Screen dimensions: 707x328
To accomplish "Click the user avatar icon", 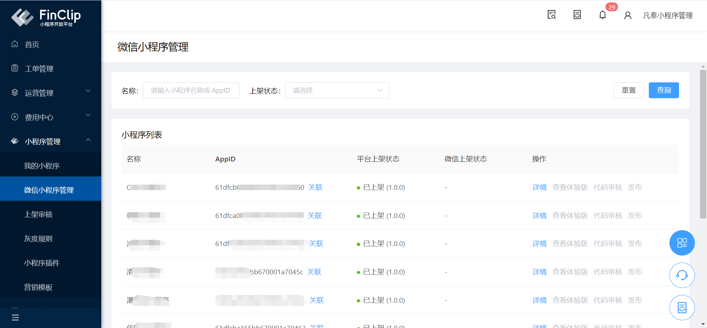I will (x=628, y=15).
